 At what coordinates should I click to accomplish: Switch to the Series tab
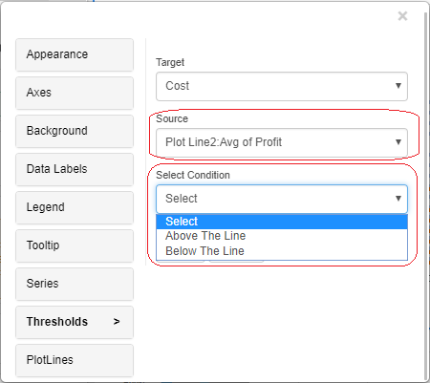click(x=75, y=284)
